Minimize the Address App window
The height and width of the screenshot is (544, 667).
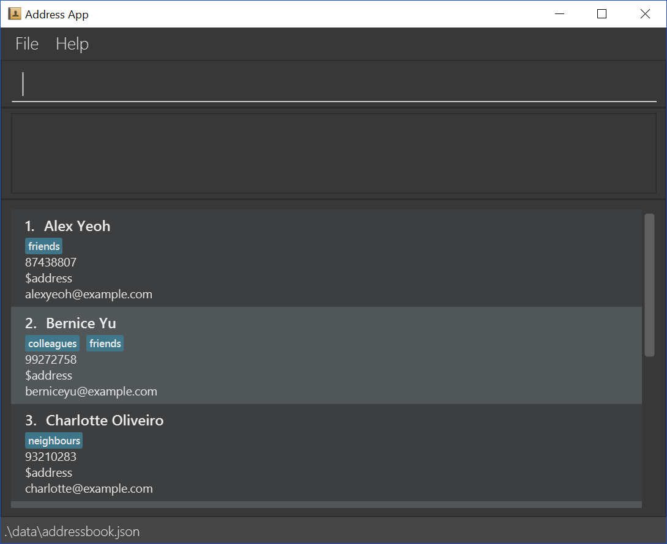tap(558, 14)
